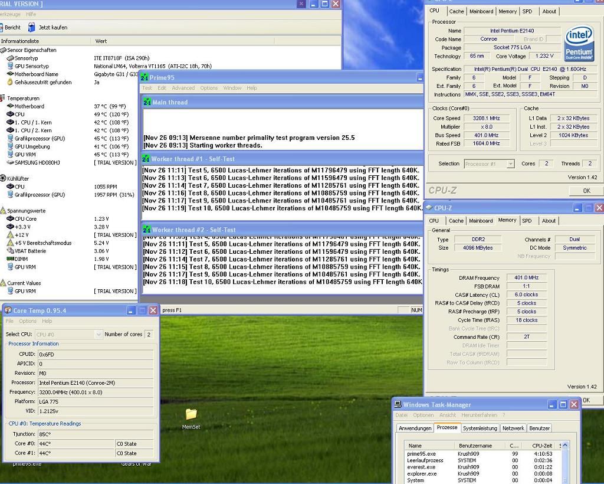The height and width of the screenshot is (484, 604).
Task: Click the Prime95 title bar icon
Action: [x=145, y=77]
